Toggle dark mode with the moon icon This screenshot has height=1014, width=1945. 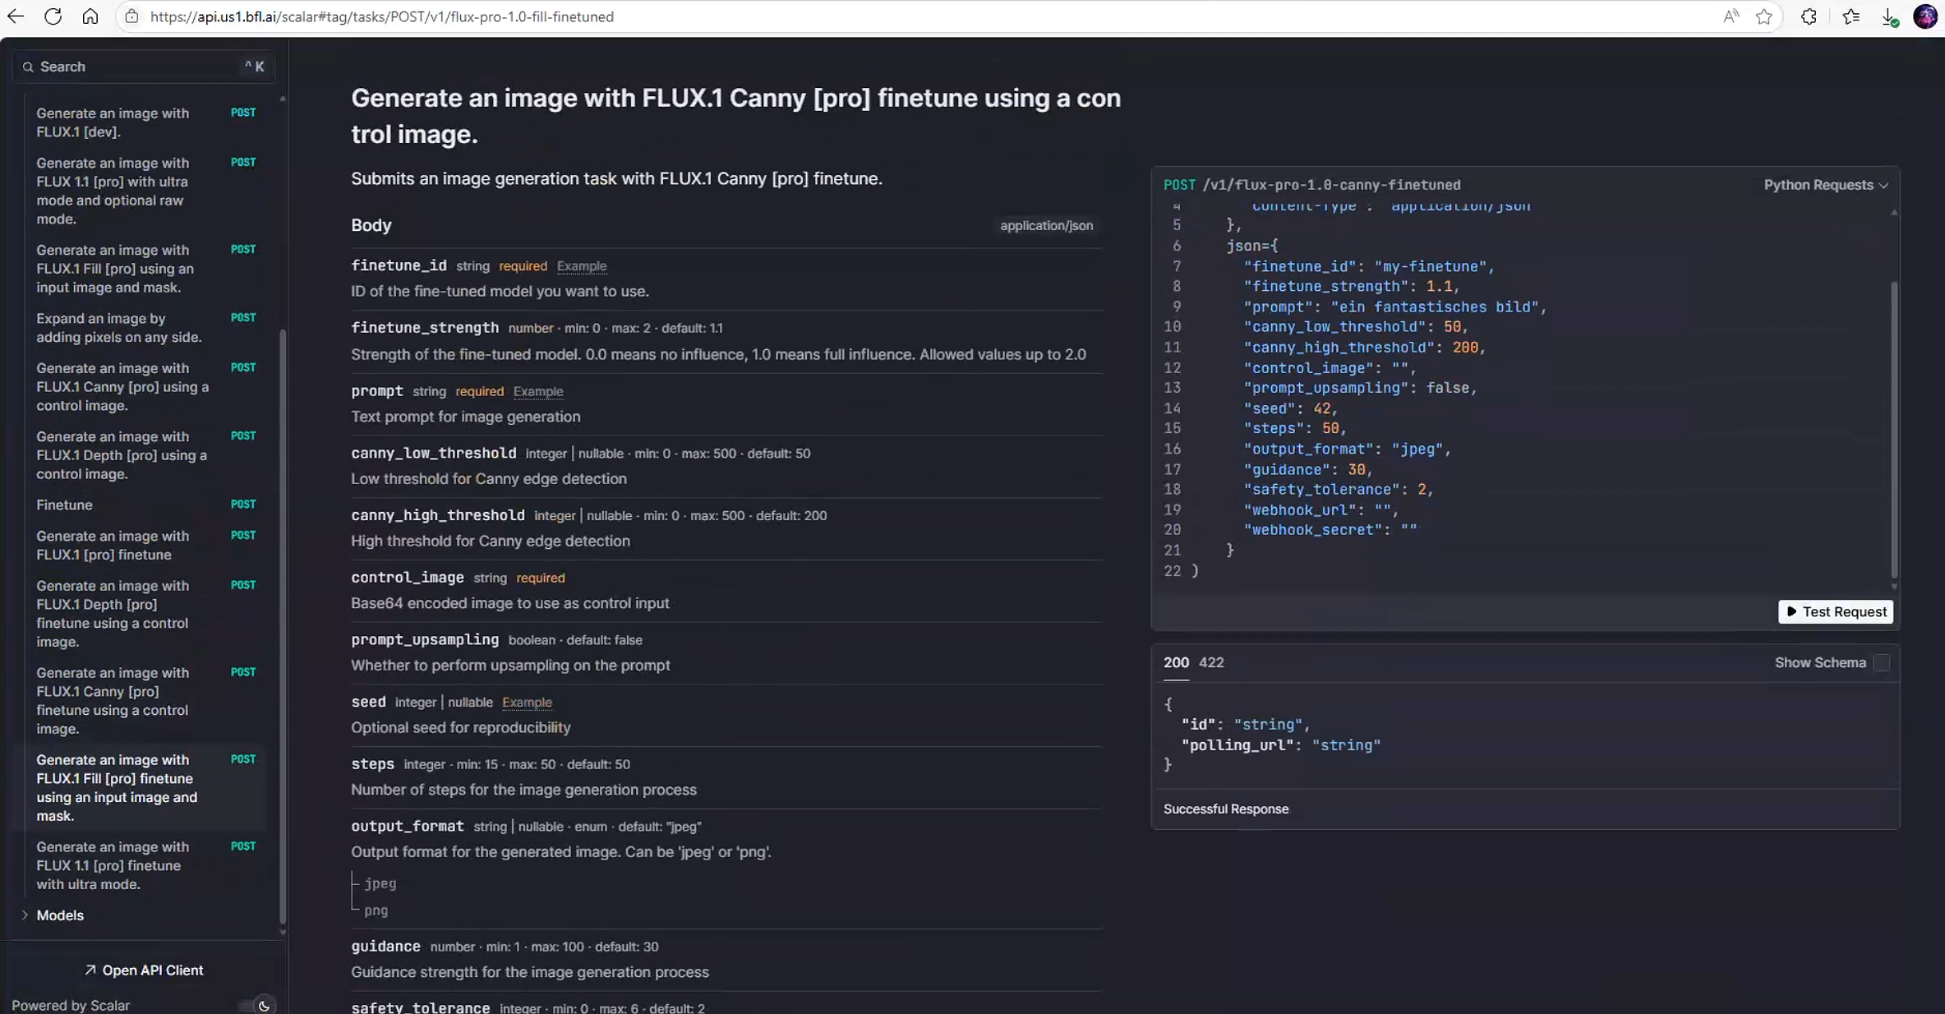click(264, 1006)
